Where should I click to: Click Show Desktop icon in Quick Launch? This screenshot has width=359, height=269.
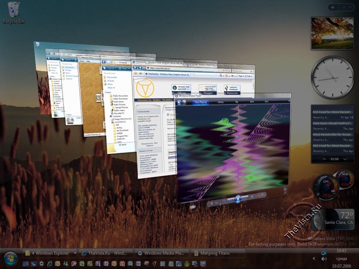point(25,264)
